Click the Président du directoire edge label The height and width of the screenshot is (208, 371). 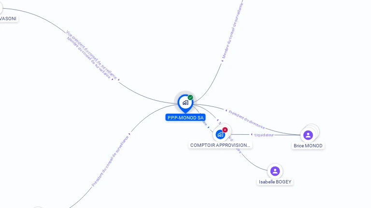pyautogui.click(x=247, y=120)
